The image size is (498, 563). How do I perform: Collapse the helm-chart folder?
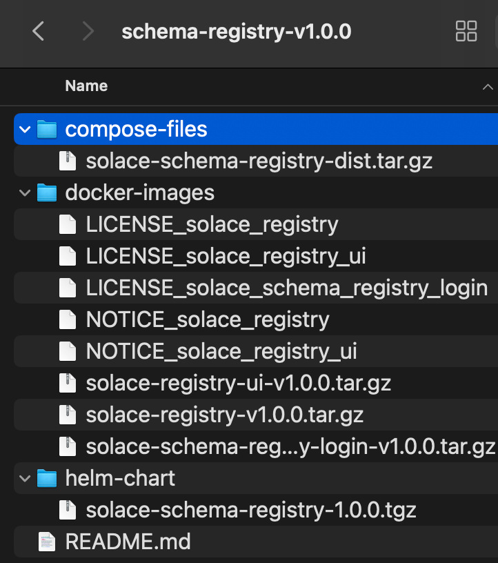point(26,478)
